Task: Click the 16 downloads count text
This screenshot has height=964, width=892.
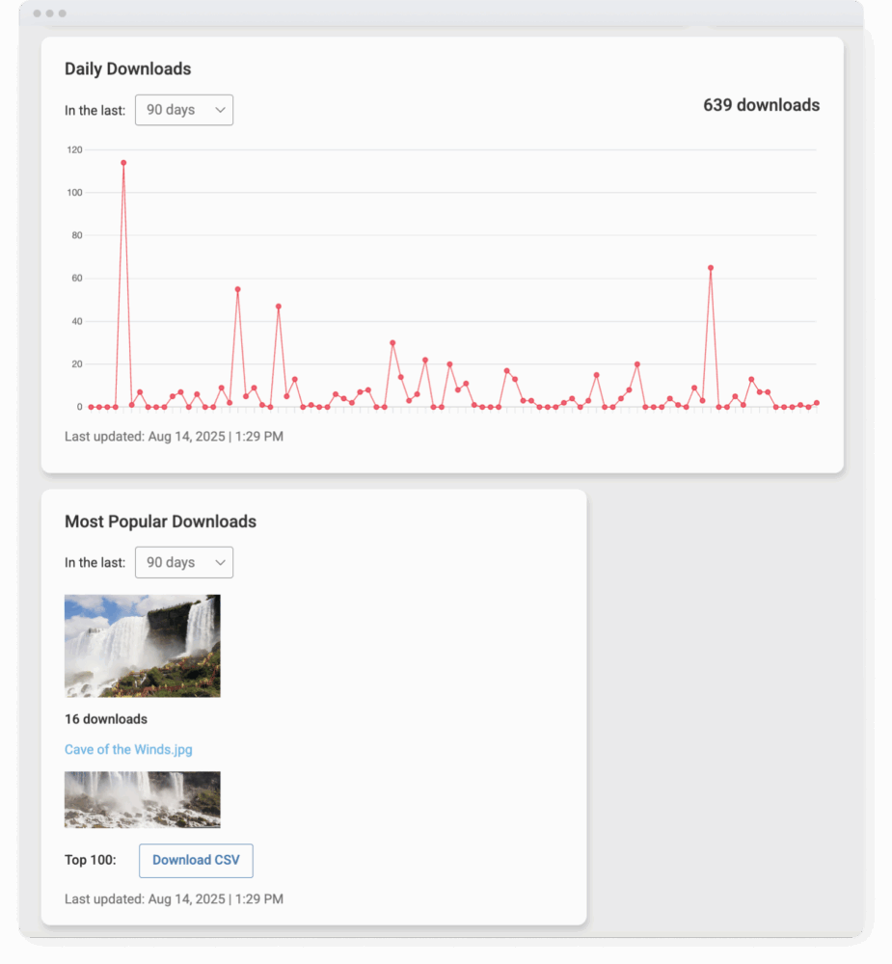Action: pos(106,719)
